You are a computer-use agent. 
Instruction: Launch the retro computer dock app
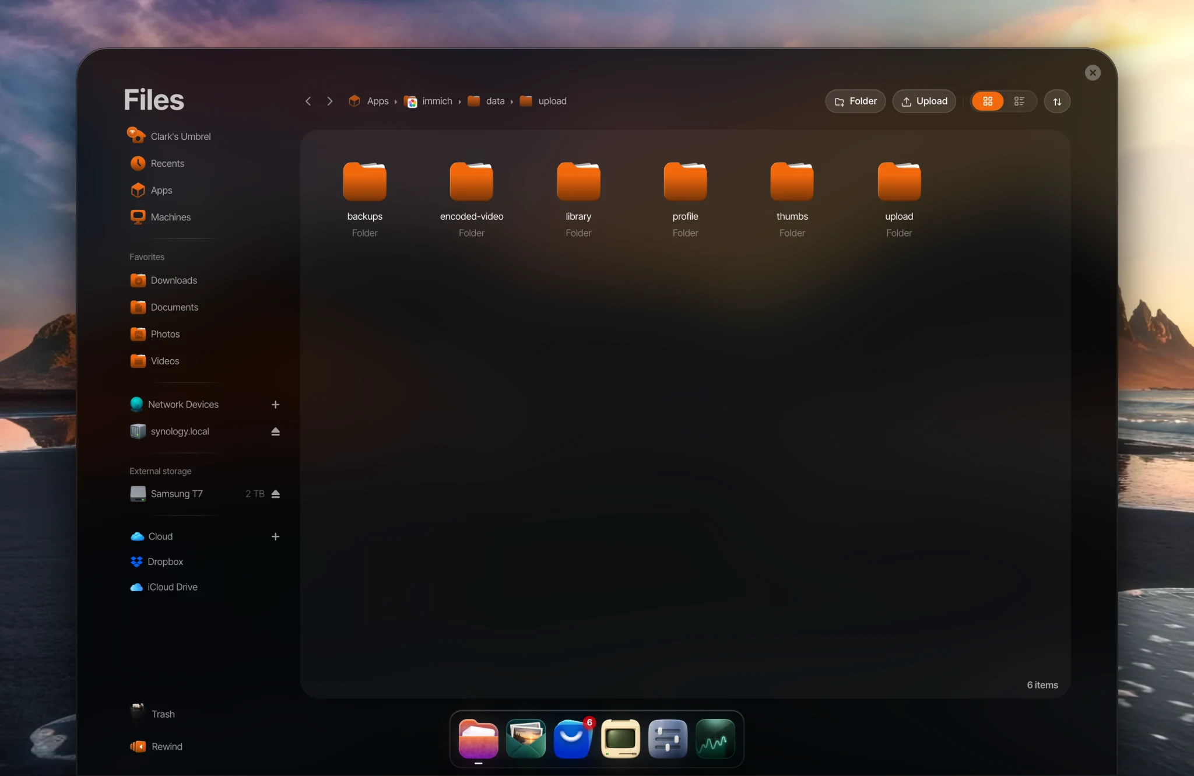pyautogui.click(x=620, y=739)
